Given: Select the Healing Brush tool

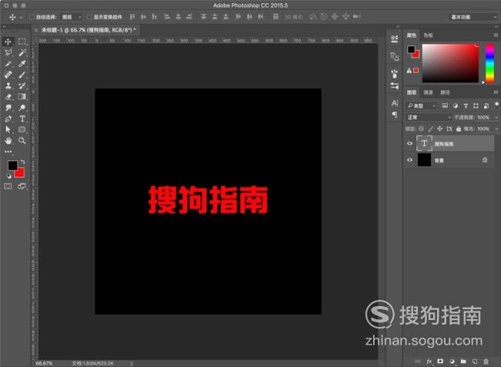Looking at the screenshot, I should pos(8,75).
